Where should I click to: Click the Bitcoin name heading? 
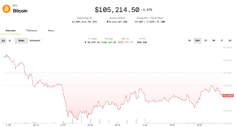click(20, 11)
